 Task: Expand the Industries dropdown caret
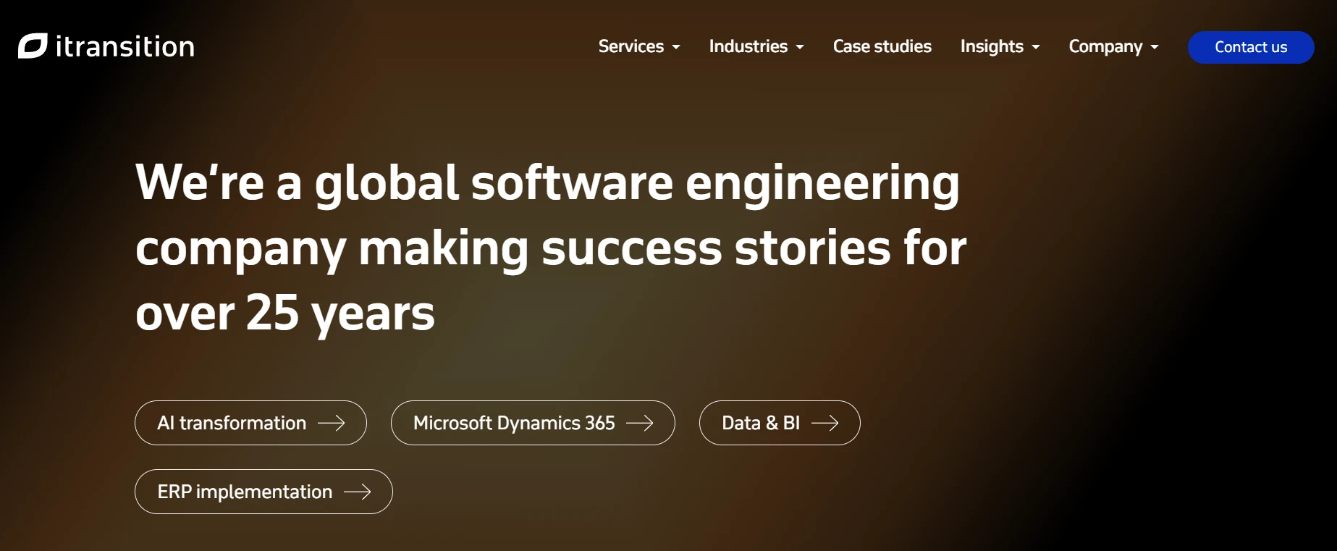click(x=800, y=47)
